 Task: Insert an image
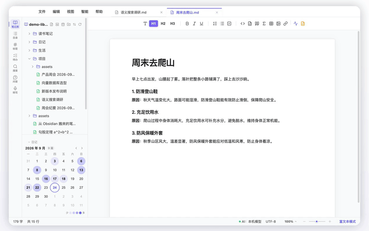tap(278, 23)
